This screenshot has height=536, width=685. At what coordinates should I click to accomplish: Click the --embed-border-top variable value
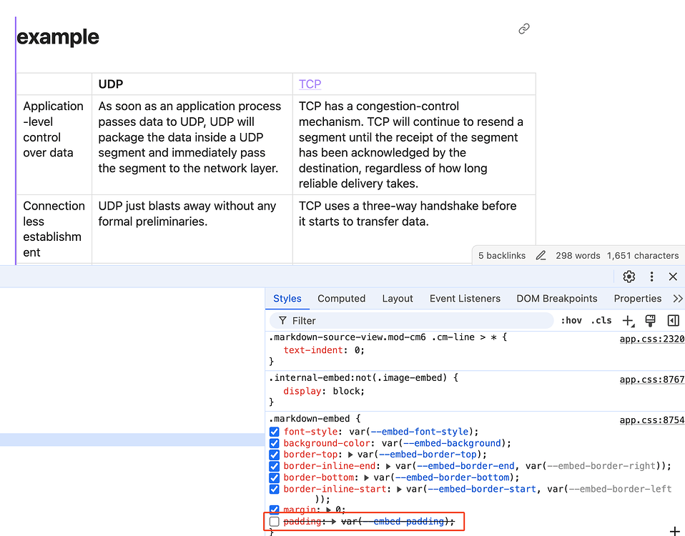tap(427, 455)
